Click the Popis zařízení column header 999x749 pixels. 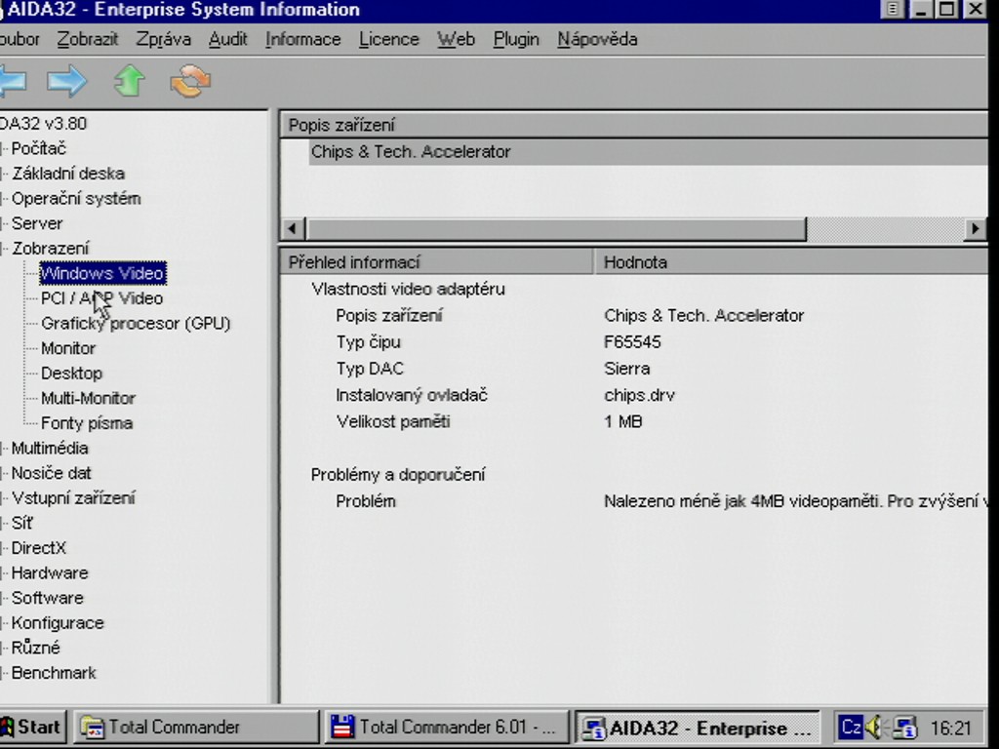tap(634, 125)
